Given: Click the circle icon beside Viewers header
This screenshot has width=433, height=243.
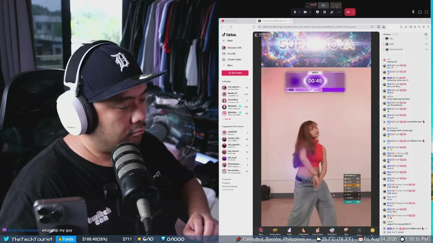Looking at the screenshot, I should click(426, 34).
